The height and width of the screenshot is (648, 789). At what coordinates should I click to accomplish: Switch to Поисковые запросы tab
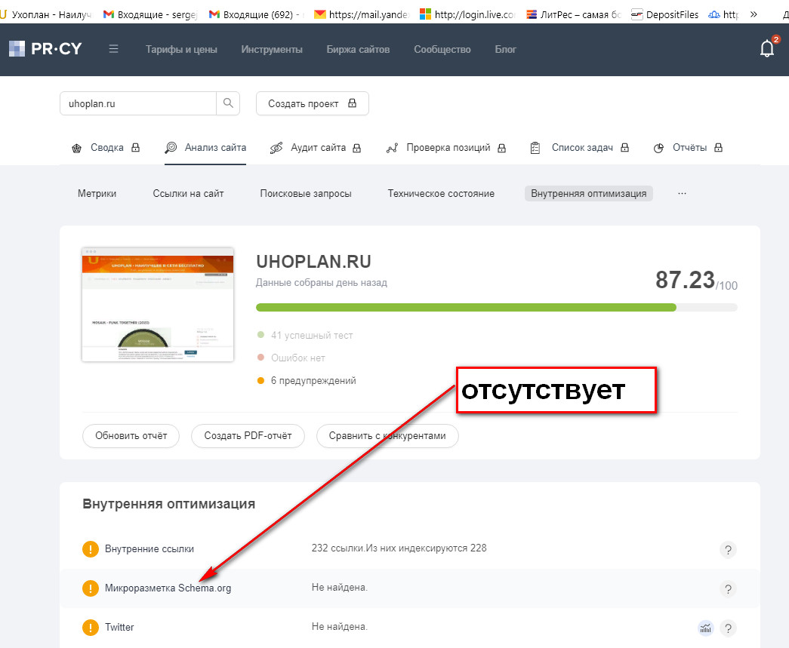[x=306, y=194]
